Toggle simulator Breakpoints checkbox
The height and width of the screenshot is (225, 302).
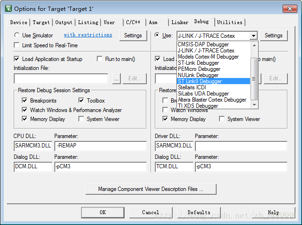coord(25,100)
